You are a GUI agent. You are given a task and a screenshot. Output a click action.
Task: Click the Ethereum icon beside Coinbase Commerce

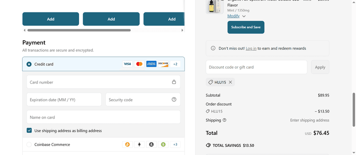pyautogui.click(x=139, y=144)
